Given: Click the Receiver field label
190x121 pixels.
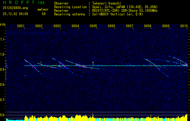Looking at the screenshot, I should [61, 11].
